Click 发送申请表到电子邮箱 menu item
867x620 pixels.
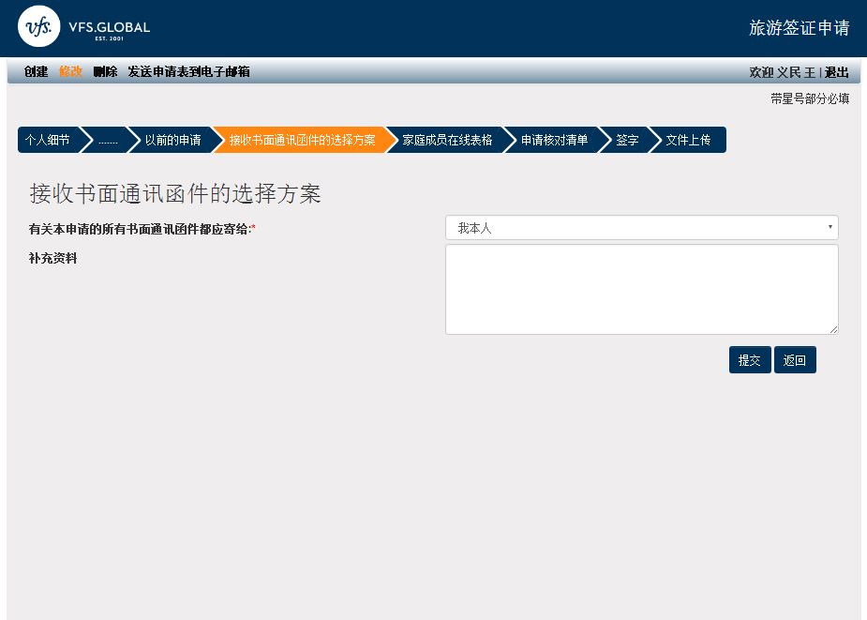188,72
